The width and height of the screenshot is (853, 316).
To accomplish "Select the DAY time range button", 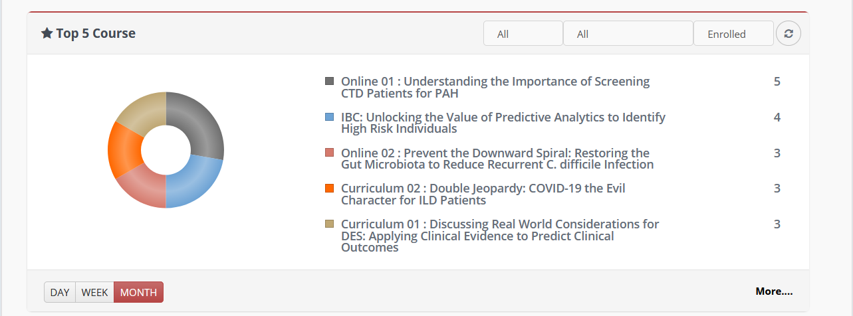I will click(x=60, y=292).
